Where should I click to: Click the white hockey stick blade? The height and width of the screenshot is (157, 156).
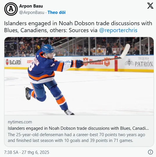tap(125, 51)
